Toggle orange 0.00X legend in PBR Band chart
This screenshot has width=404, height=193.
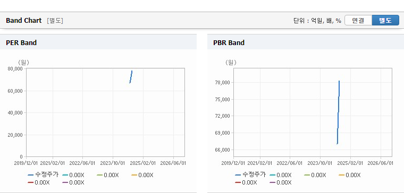[349, 175]
